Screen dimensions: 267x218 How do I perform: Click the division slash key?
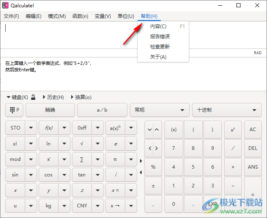pos(233,148)
